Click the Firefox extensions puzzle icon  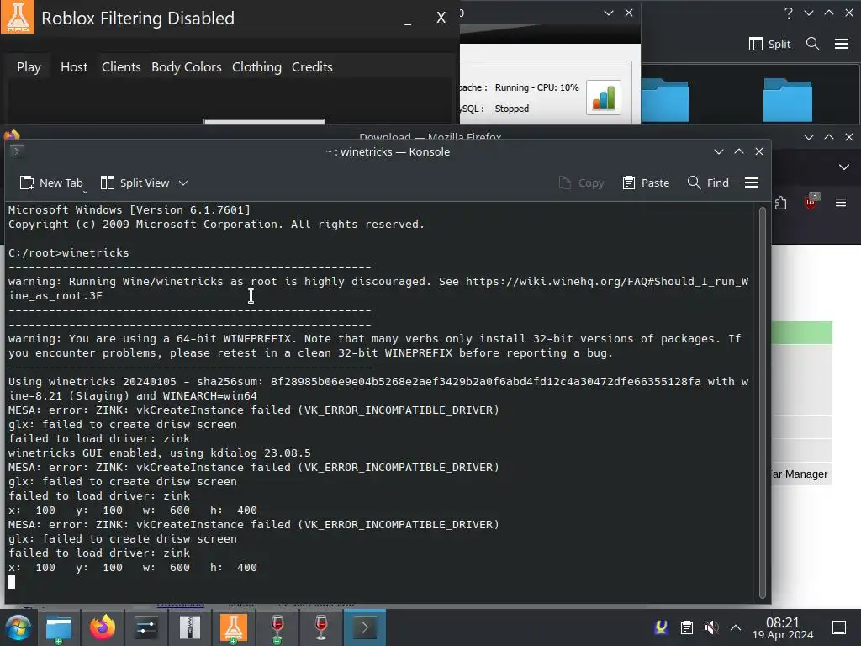click(x=780, y=203)
